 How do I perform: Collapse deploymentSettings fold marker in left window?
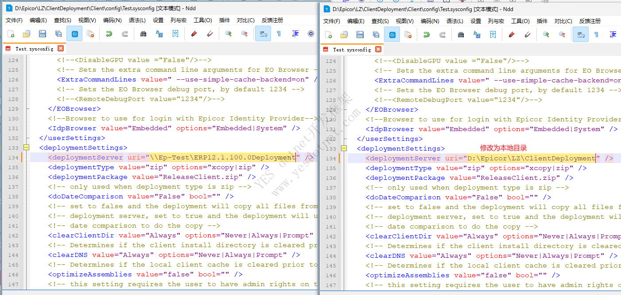pyautogui.click(x=26, y=147)
